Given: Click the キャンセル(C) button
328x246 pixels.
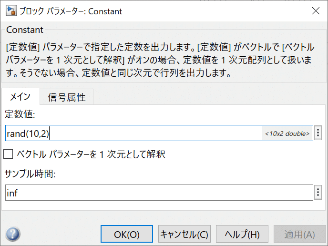Looking at the screenshot, I should [184, 234].
